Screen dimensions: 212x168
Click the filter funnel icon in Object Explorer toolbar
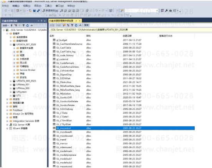pyautogui.click(x=23, y=25)
